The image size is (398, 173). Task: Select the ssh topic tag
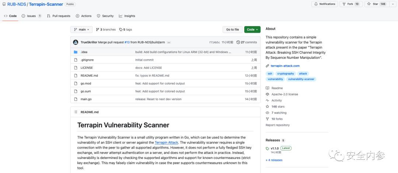[x=269, y=74]
